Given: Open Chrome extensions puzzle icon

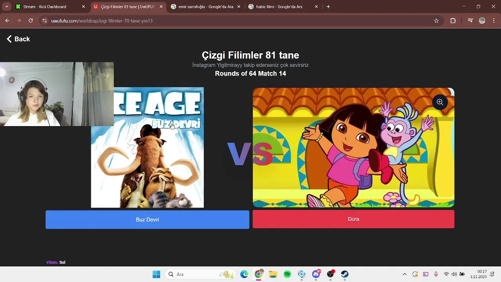Looking at the screenshot, I should 453,21.
